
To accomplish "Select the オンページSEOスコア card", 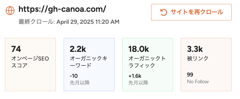I will pyautogui.click(x=30, y=65).
